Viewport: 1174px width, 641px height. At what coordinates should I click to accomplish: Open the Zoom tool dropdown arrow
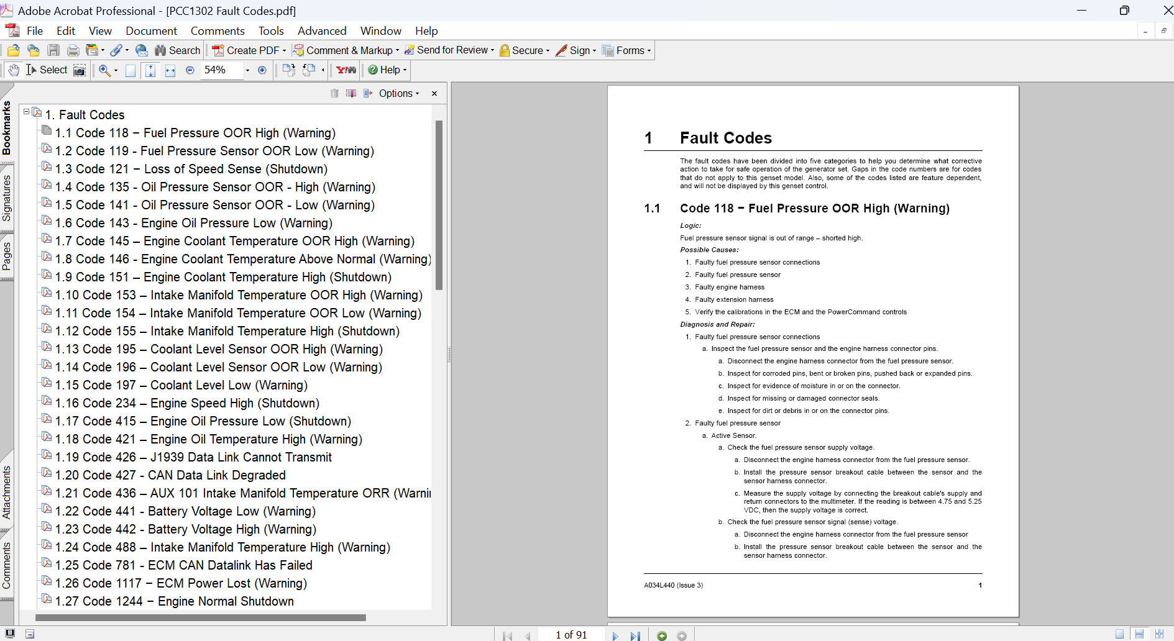116,70
